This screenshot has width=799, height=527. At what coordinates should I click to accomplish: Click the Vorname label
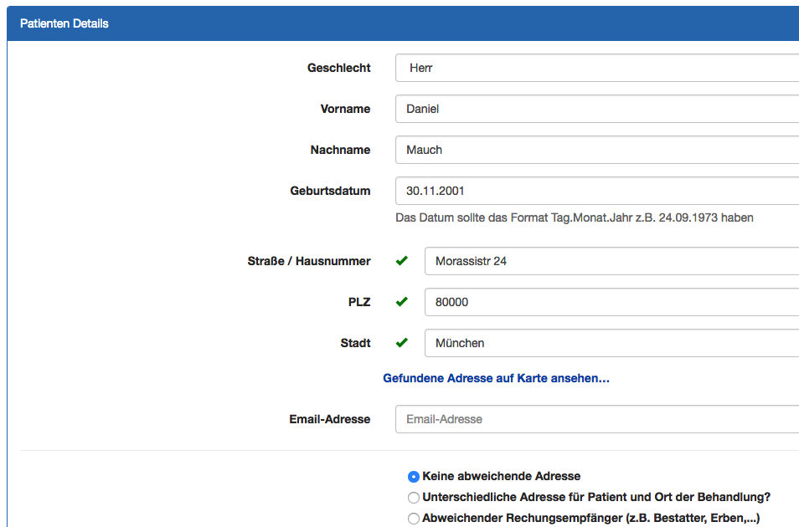[x=345, y=109]
